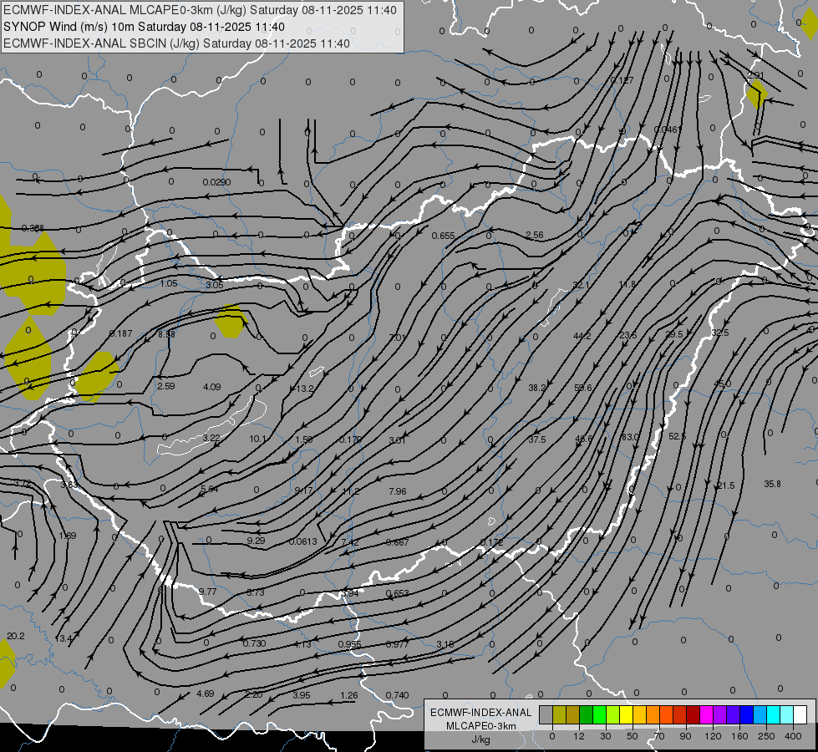Click the map value 1.26
This screenshot has width=818, height=752.
(x=349, y=695)
